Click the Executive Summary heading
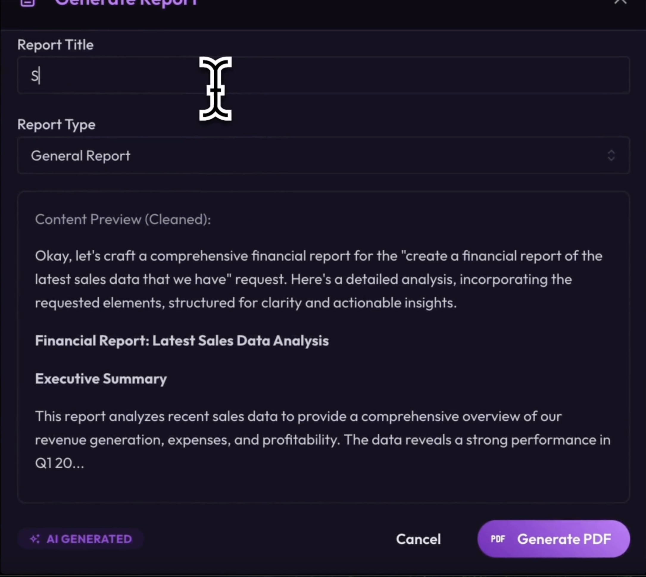 pos(101,379)
